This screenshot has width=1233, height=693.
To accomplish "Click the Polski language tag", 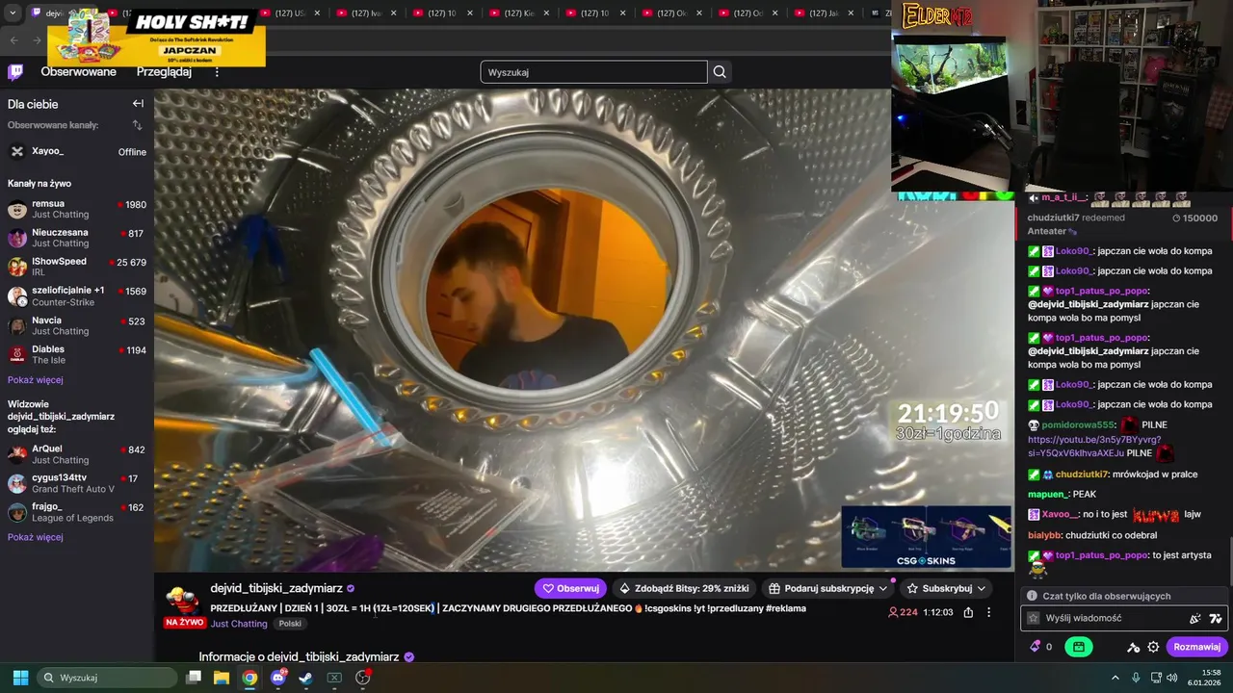I will pyautogui.click(x=290, y=624).
